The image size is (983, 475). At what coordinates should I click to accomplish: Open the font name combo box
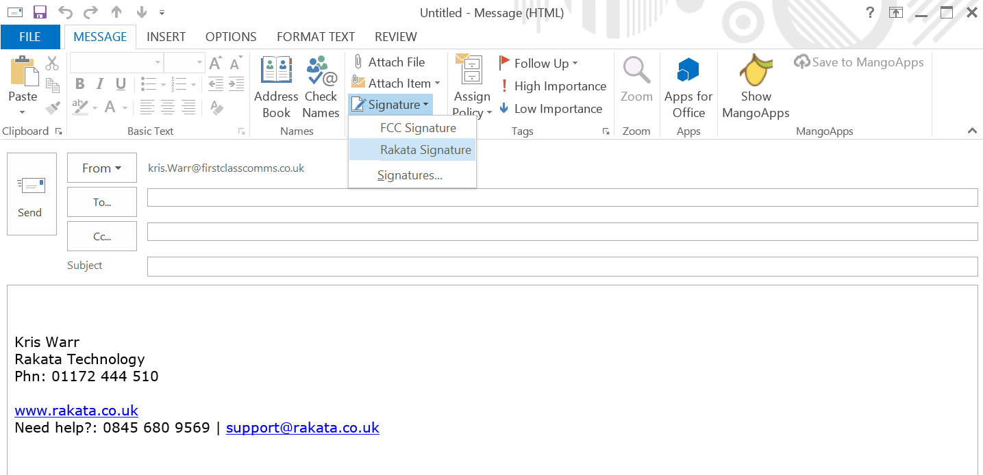point(116,63)
